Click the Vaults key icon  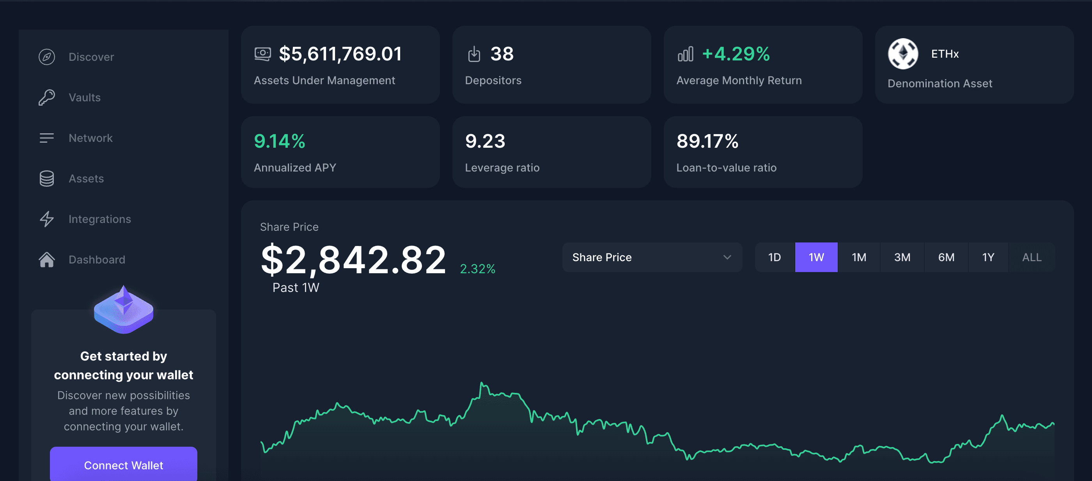pyautogui.click(x=47, y=97)
